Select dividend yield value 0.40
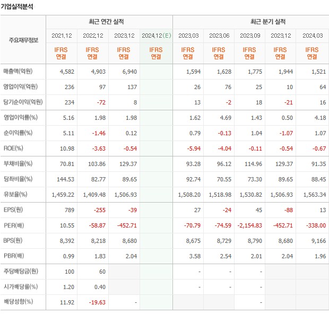The height and width of the screenshot is (314, 329). (100, 287)
